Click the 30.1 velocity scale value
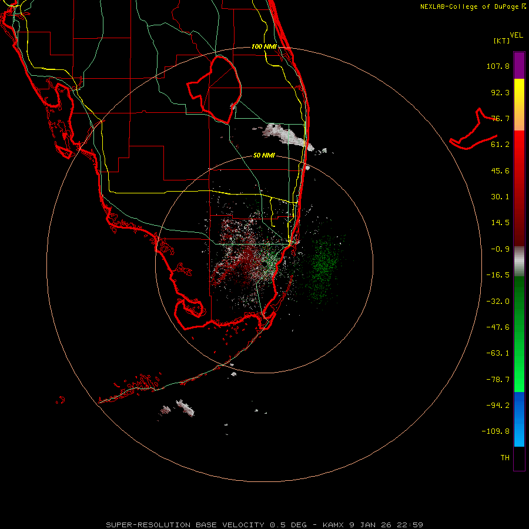Image resolution: width=529 pixels, height=529 pixels. pyautogui.click(x=500, y=197)
